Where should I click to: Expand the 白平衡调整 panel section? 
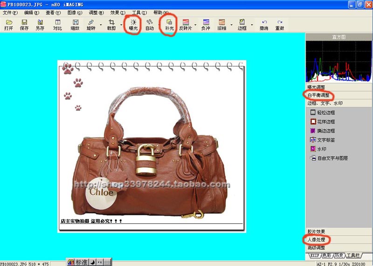(339, 95)
